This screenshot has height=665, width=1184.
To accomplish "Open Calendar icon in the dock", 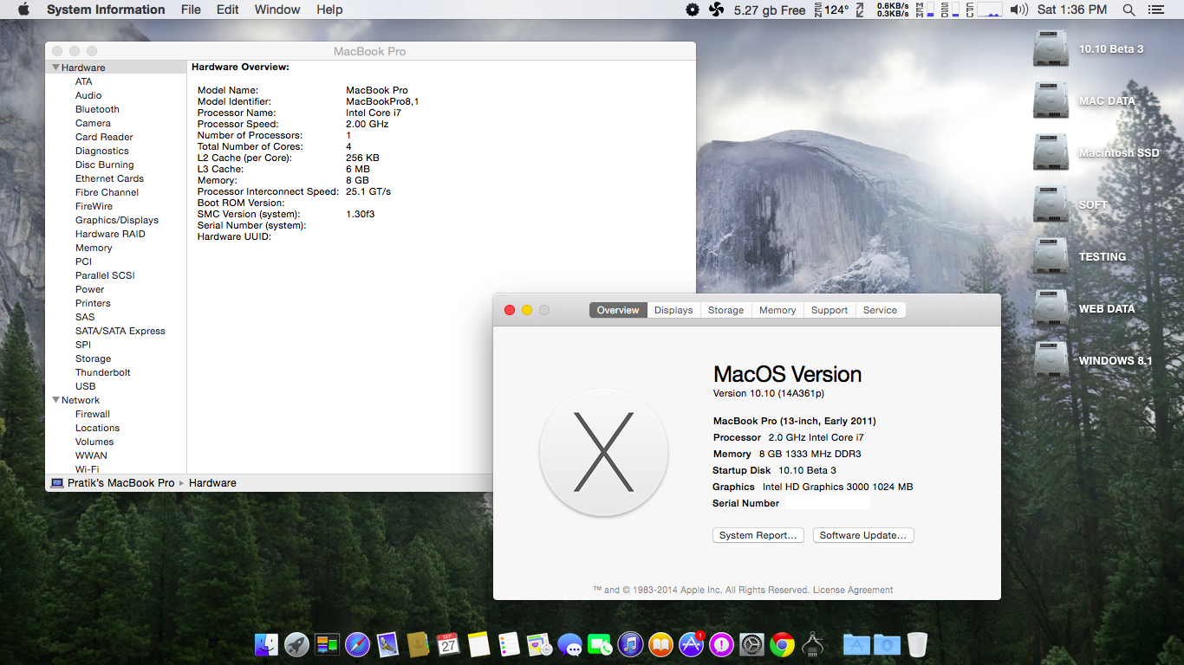I will click(448, 644).
